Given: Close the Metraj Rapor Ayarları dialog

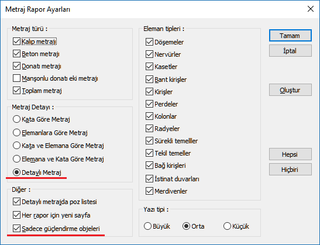Looking at the screenshot, I should point(311,9).
